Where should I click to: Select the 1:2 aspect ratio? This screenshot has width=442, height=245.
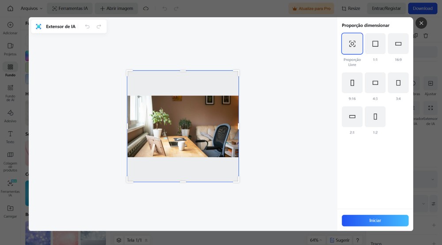(375, 117)
